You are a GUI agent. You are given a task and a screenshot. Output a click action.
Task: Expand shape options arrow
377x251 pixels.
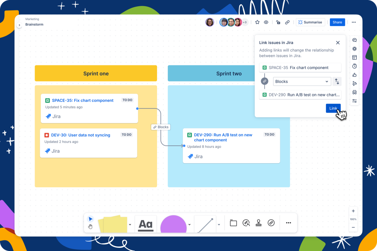[x=190, y=225]
